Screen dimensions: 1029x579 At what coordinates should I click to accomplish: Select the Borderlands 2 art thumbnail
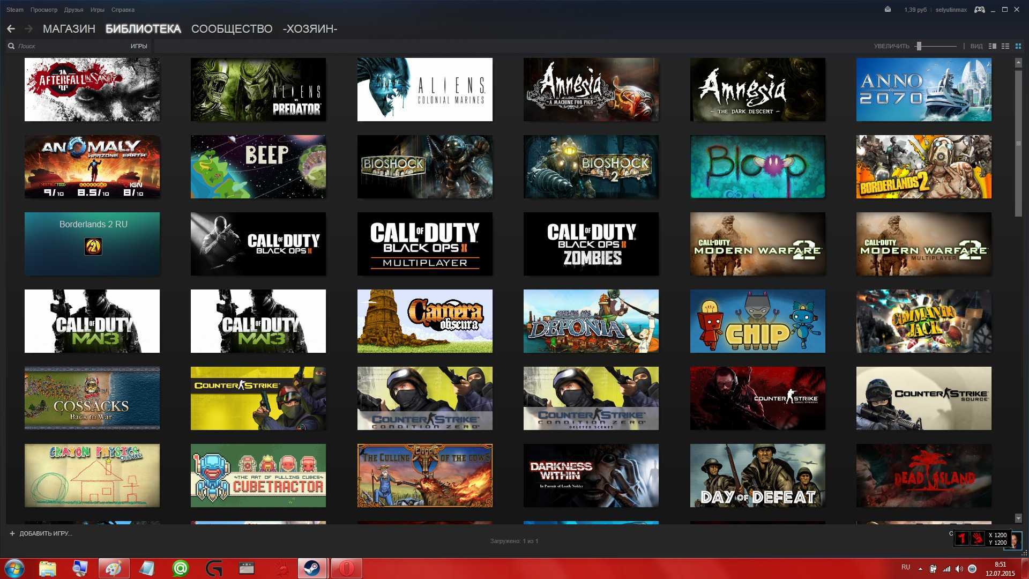(x=924, y=167)
